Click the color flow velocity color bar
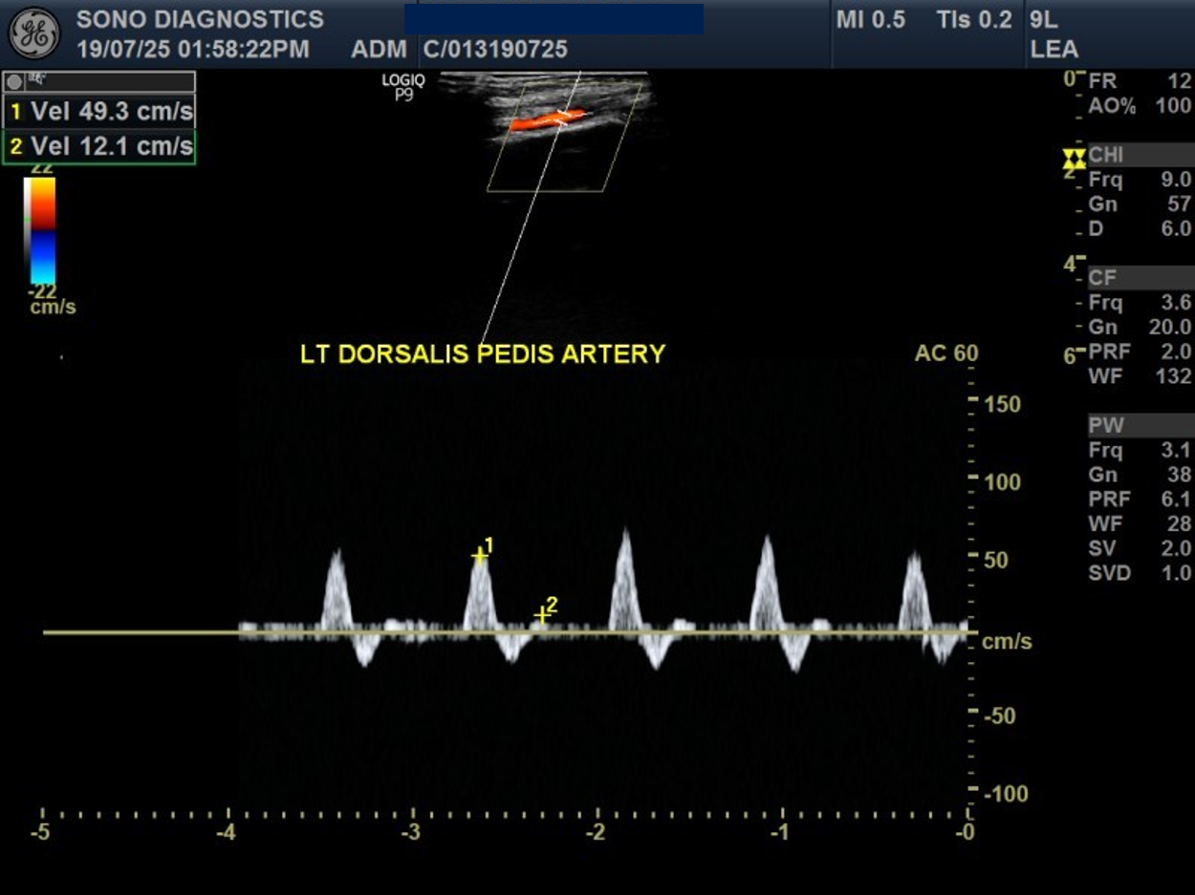 coord(39,231)
